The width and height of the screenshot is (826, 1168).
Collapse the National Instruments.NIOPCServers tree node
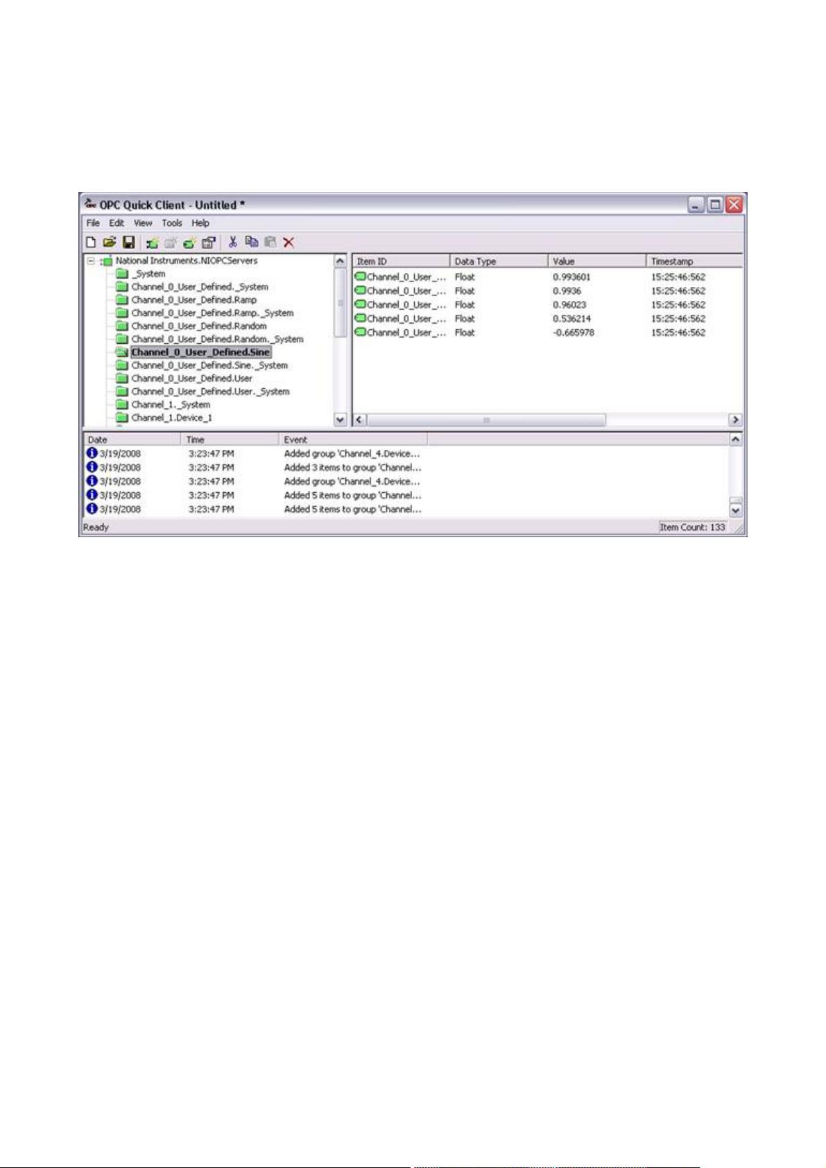coord(91,261)
